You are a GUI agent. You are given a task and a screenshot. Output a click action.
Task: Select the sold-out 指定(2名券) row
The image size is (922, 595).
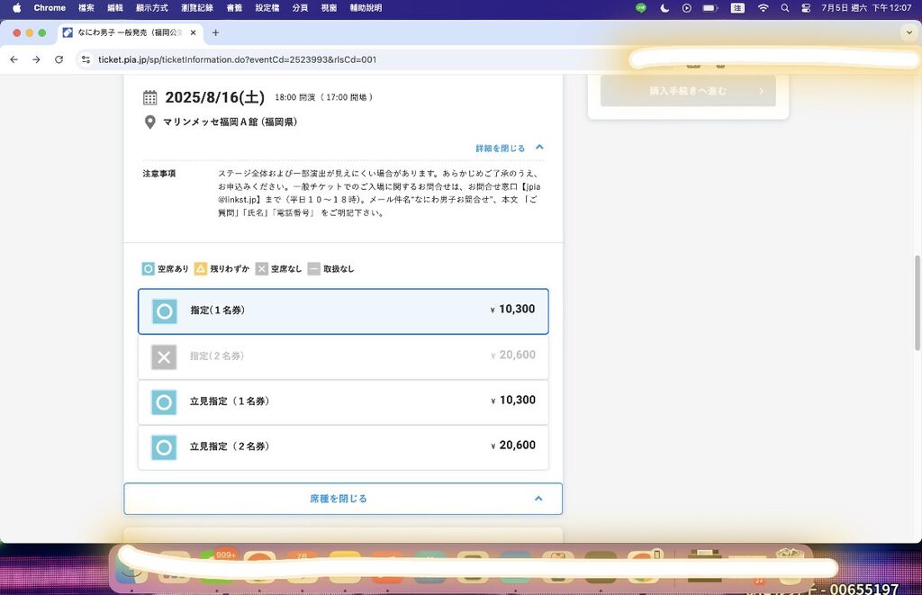pos(343,356)
